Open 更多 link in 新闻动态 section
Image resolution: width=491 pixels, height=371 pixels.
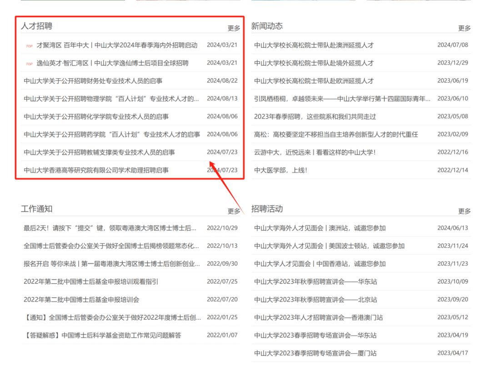click(x=464, y=28)
